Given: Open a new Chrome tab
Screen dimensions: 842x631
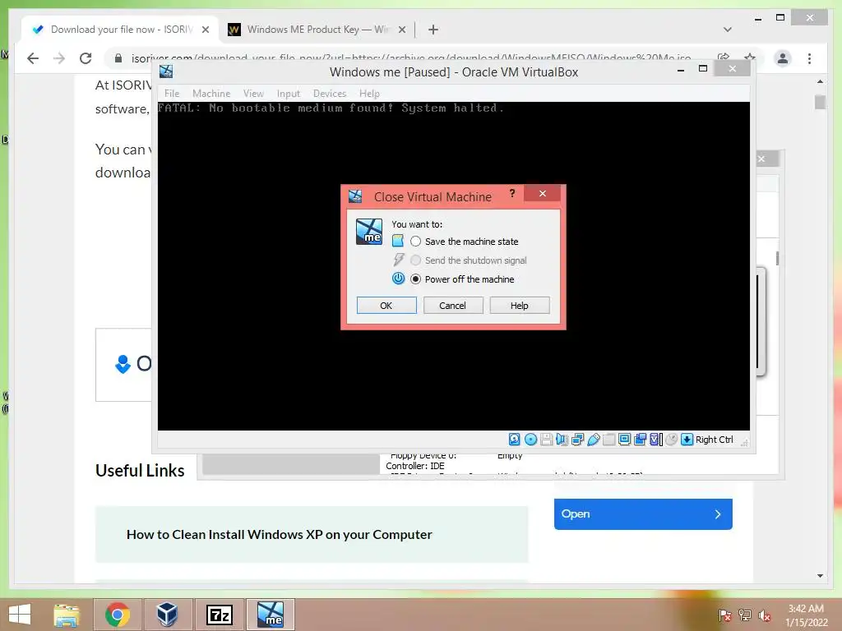Looking at the screenshot, I should (433, 30).
